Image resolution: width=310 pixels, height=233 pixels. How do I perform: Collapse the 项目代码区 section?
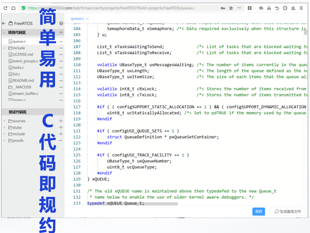point(4,33)
